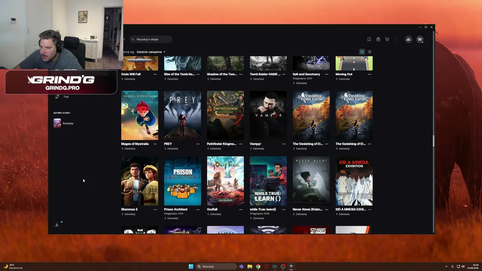Viewport: 482px width, 271px height.
Task: Open more options for Godfall
Action: coord(241,210)
